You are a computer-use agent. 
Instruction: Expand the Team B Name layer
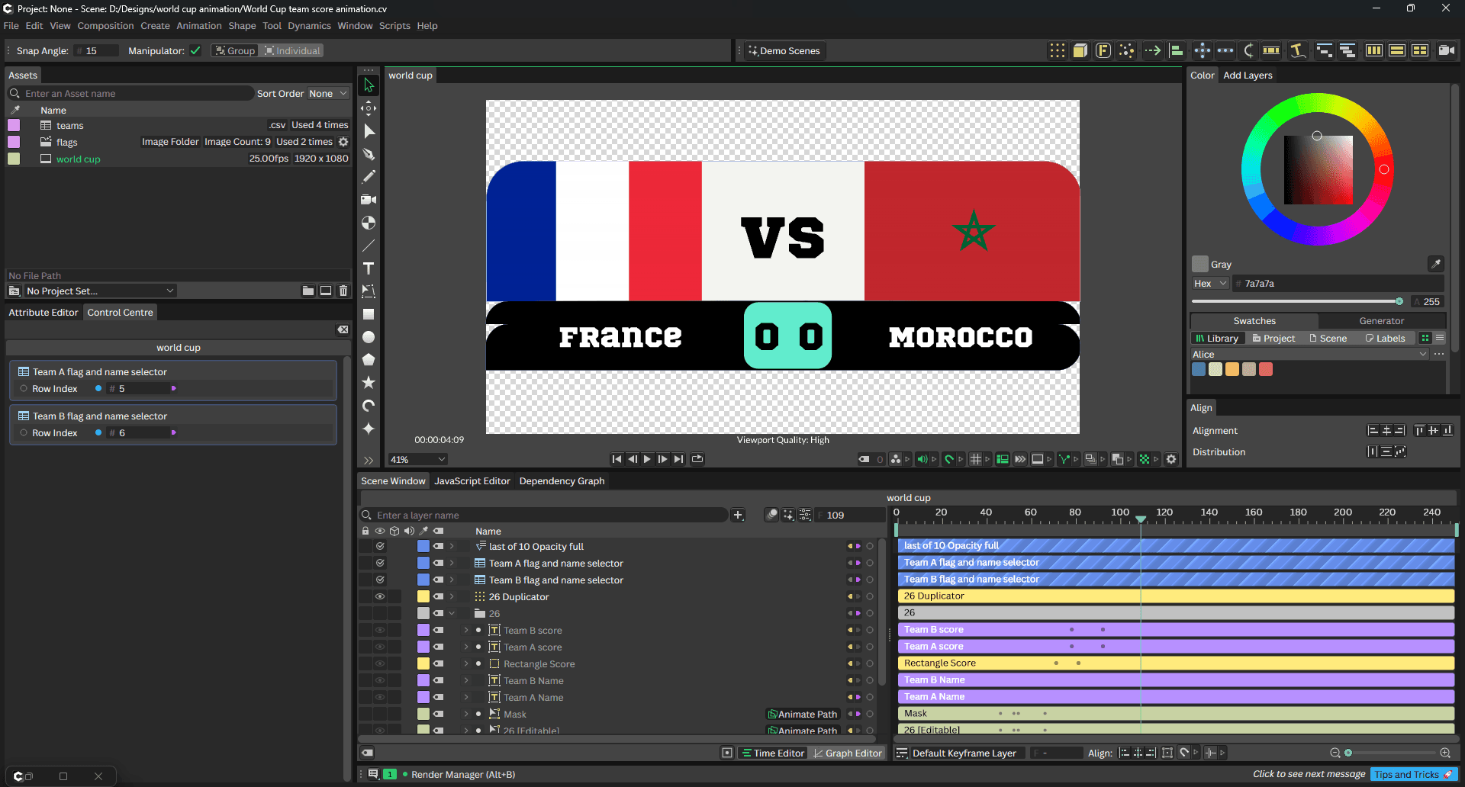(x=466, y=680)
